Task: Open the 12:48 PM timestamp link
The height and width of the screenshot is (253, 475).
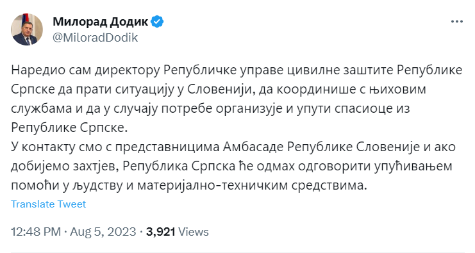Action: [x=36, y=232]
